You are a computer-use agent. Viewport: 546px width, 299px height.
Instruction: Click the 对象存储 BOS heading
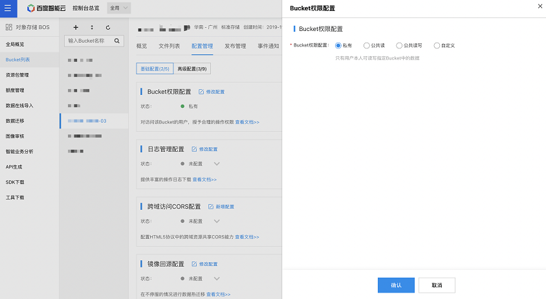coord(32,27)
